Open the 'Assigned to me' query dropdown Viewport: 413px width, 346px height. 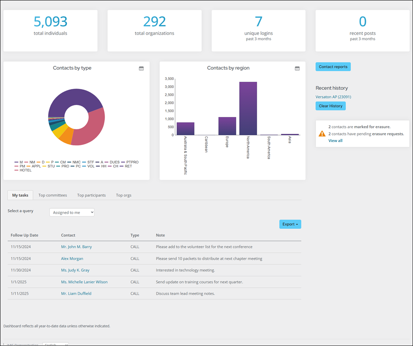point(72,212)
